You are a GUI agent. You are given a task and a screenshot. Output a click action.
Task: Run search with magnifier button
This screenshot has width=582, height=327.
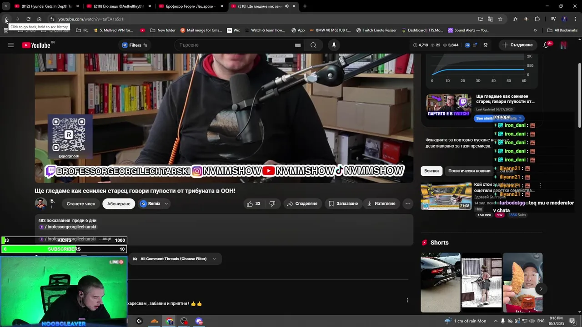pyautogui.click(x=313, y=45)
